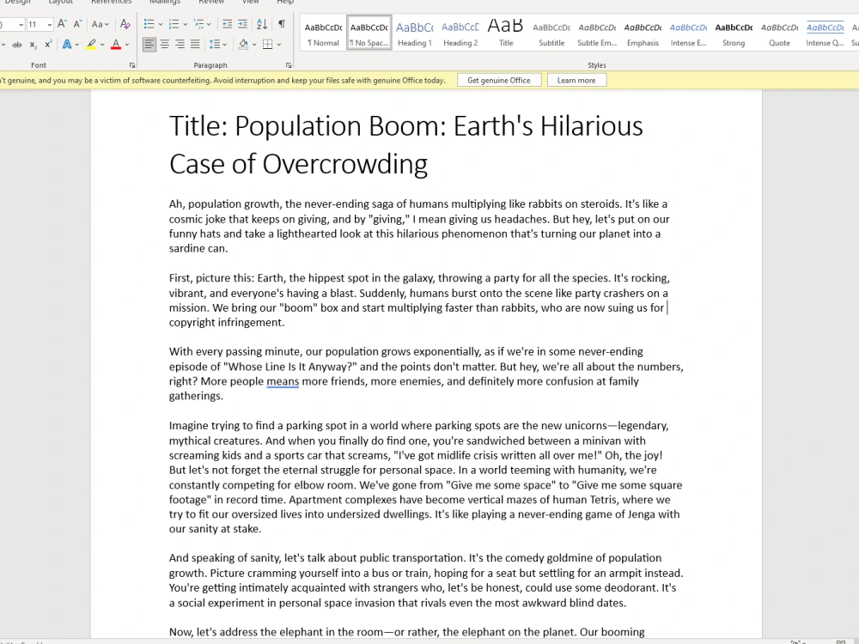Open line spacing dropdown arrow
This screenshot has width=859, height=644.
(x=225, y=45)
